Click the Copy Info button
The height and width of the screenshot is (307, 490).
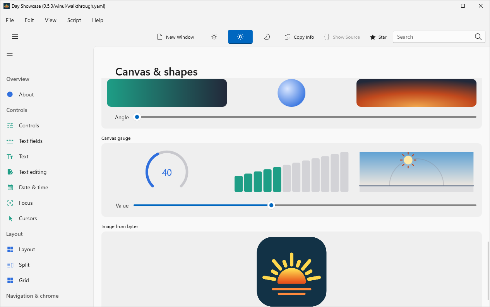[x=299, y=37]
